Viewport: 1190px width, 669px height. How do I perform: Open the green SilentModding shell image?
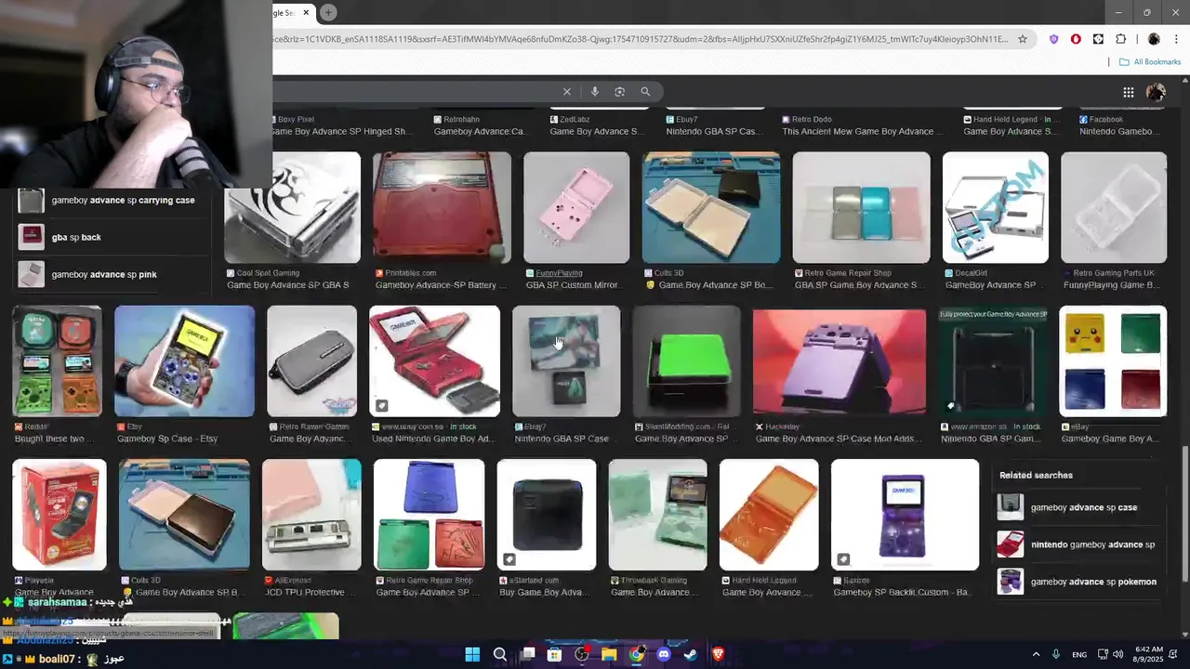(686, 361)
